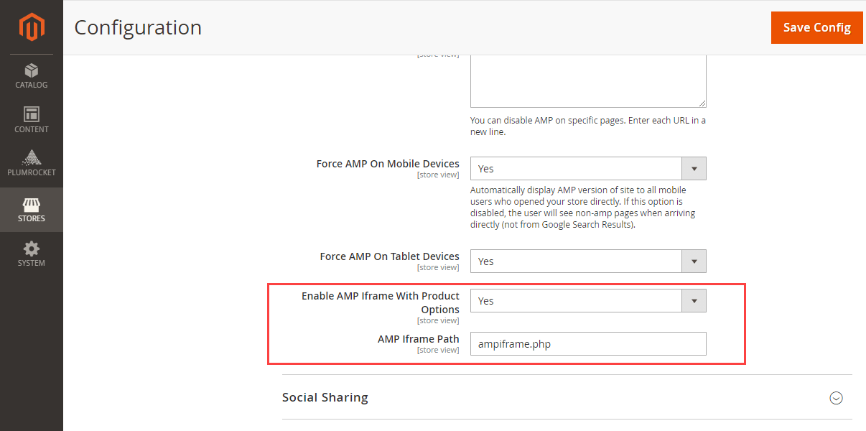The width and height of the screenshot is (866, 431).
Task: Click the Configuration page title
Action: (138, 27)
